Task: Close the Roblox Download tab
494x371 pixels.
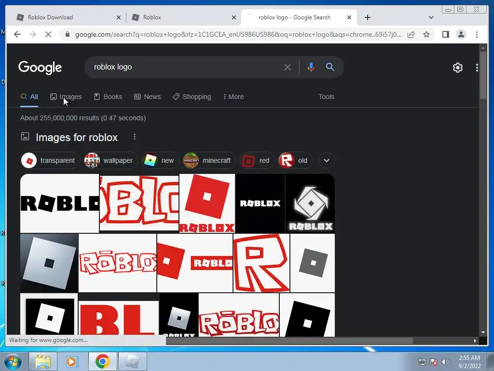Action: 119,17
